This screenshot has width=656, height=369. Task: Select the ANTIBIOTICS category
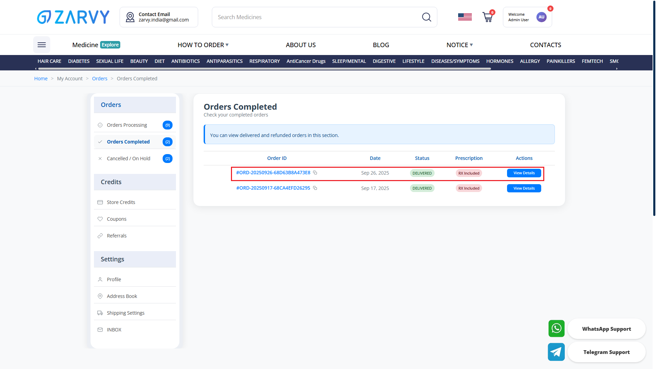pos(186,61)
